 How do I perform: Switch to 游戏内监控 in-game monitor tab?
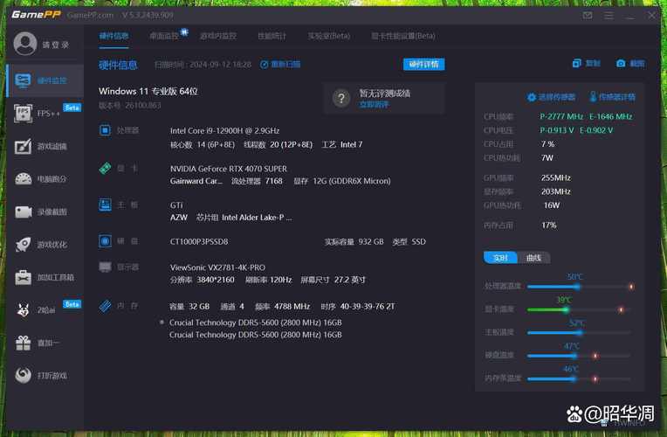point(218,36)
